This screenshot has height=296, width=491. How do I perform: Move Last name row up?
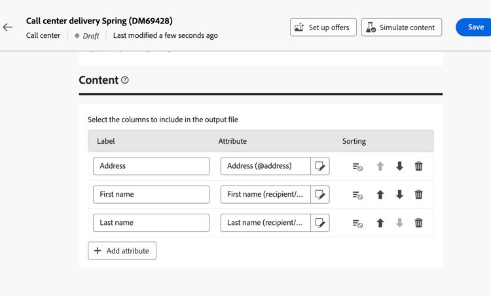pyautogui.click(x=380, y=223)
